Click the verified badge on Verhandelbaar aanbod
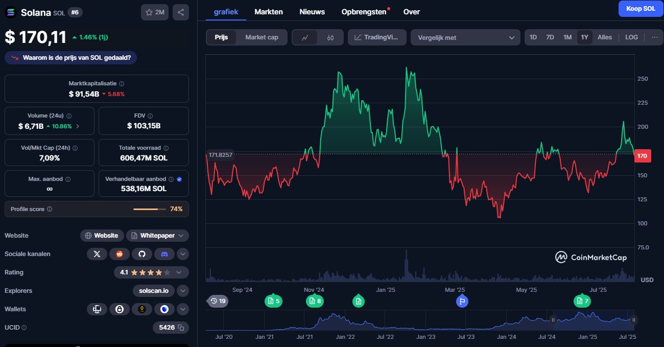664x347 pixels. [x=179, y=179]
